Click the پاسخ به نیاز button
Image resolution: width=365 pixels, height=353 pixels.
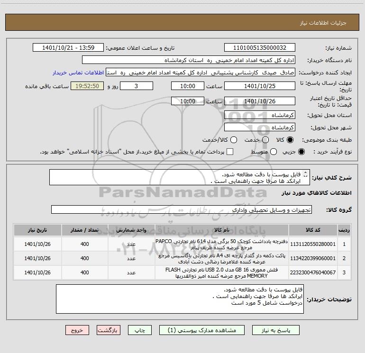click(x=275, y=330)
